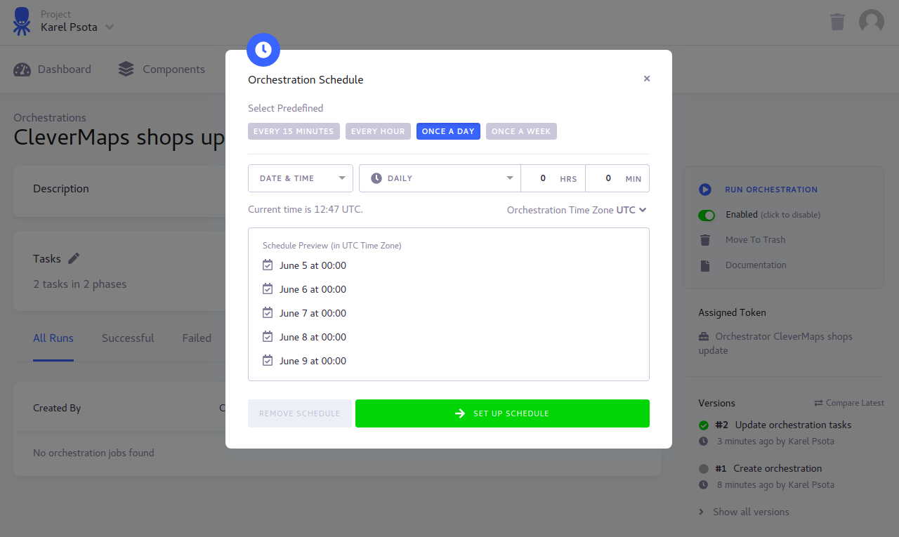This screenshot has height=537, width=899.
Task: Click the Compare Latest versions link
Action: tap(848, 403)
